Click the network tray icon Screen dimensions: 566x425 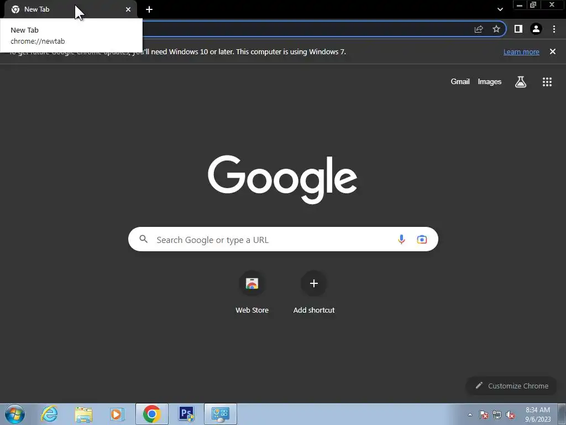click(x=497, y=414)
